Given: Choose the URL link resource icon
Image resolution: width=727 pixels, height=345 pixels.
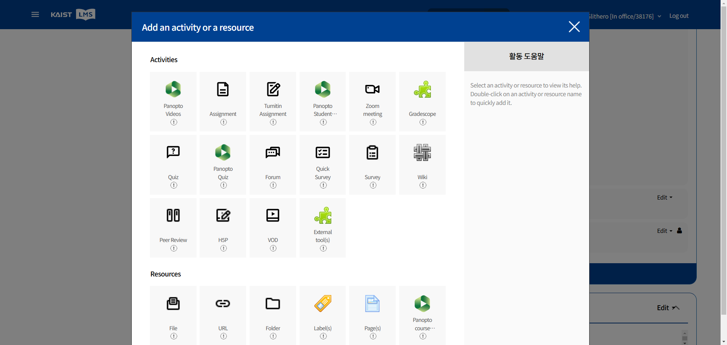Looking at the screenshot, I should (223, 303).
